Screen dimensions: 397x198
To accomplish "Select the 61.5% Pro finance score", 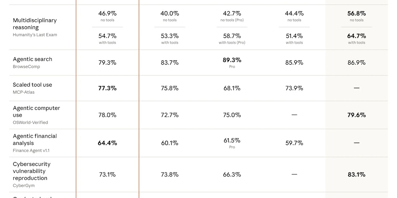I will coord(232,140).
